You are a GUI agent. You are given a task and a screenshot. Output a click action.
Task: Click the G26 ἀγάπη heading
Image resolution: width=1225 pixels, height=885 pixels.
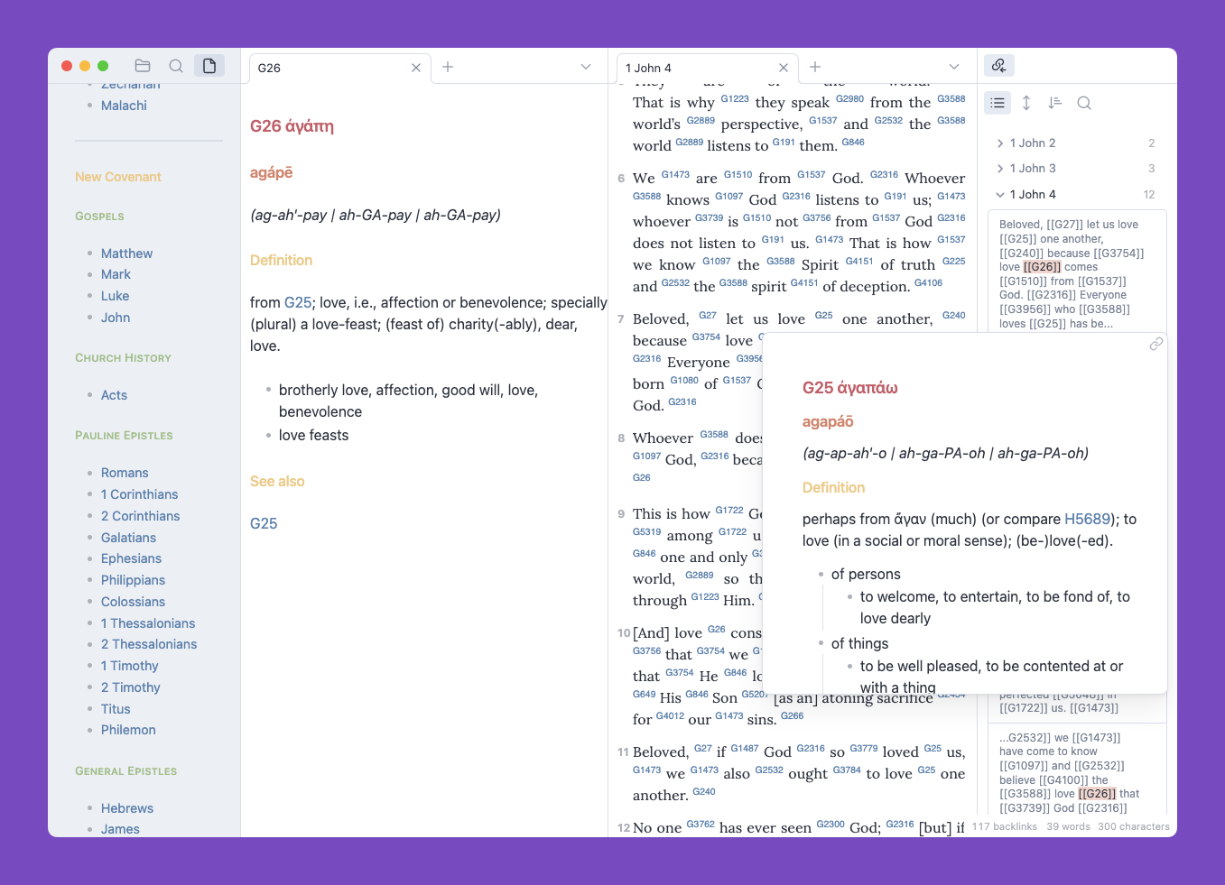tap(292, 126)
